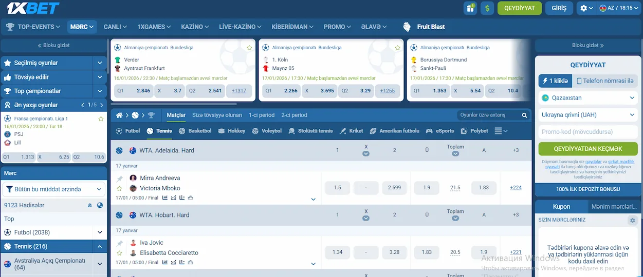
Task: Open AZ language and time selector
Action: coord(618,8)
